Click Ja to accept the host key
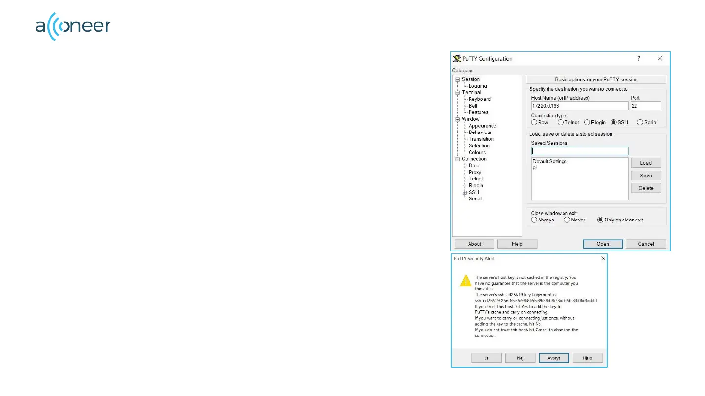This screenshot has height=396, width=705. [x=487, y=358]
